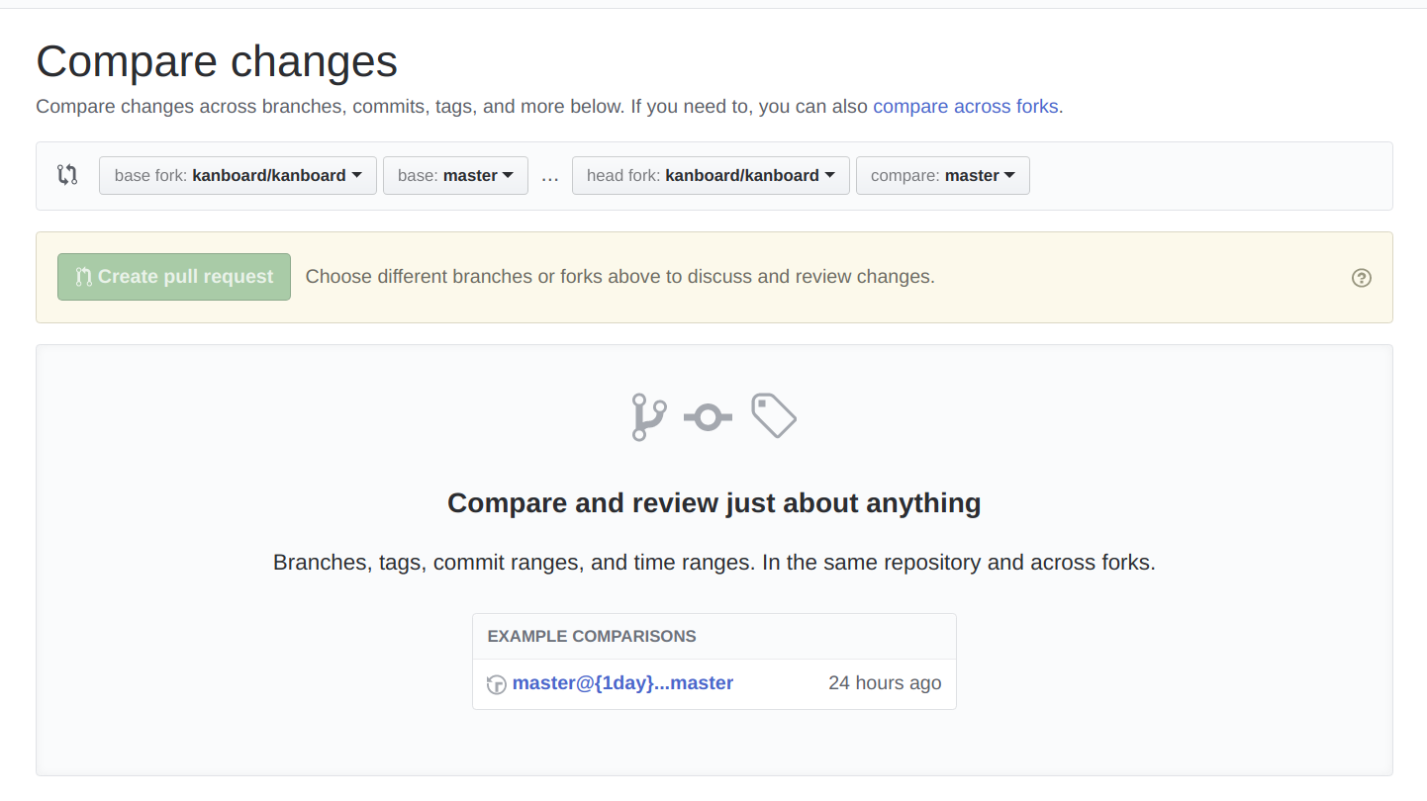Click 'Compare and review just about anything' heading
Screen dimensions: 1427x801
click(714, 503)
